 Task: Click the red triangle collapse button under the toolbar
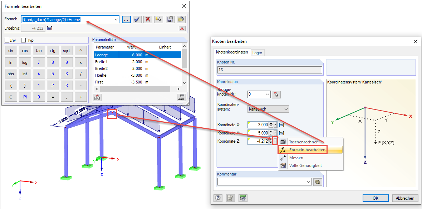182,28
